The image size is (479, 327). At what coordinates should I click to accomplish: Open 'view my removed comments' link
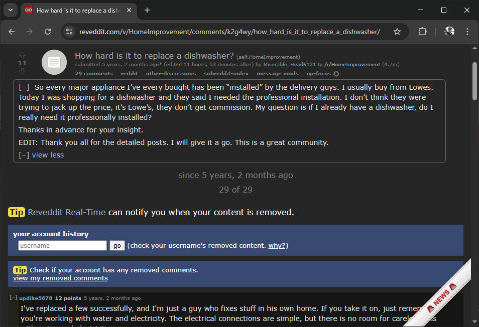pyautogui.click(x=60, y=278)
